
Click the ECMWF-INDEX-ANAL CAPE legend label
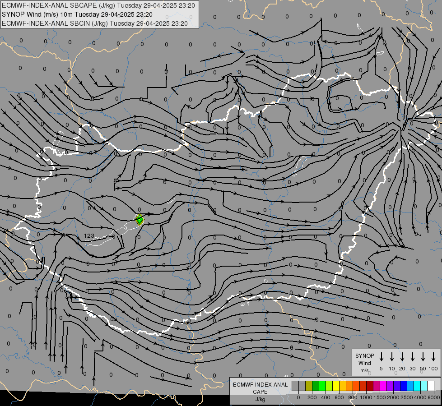[260, 388]
